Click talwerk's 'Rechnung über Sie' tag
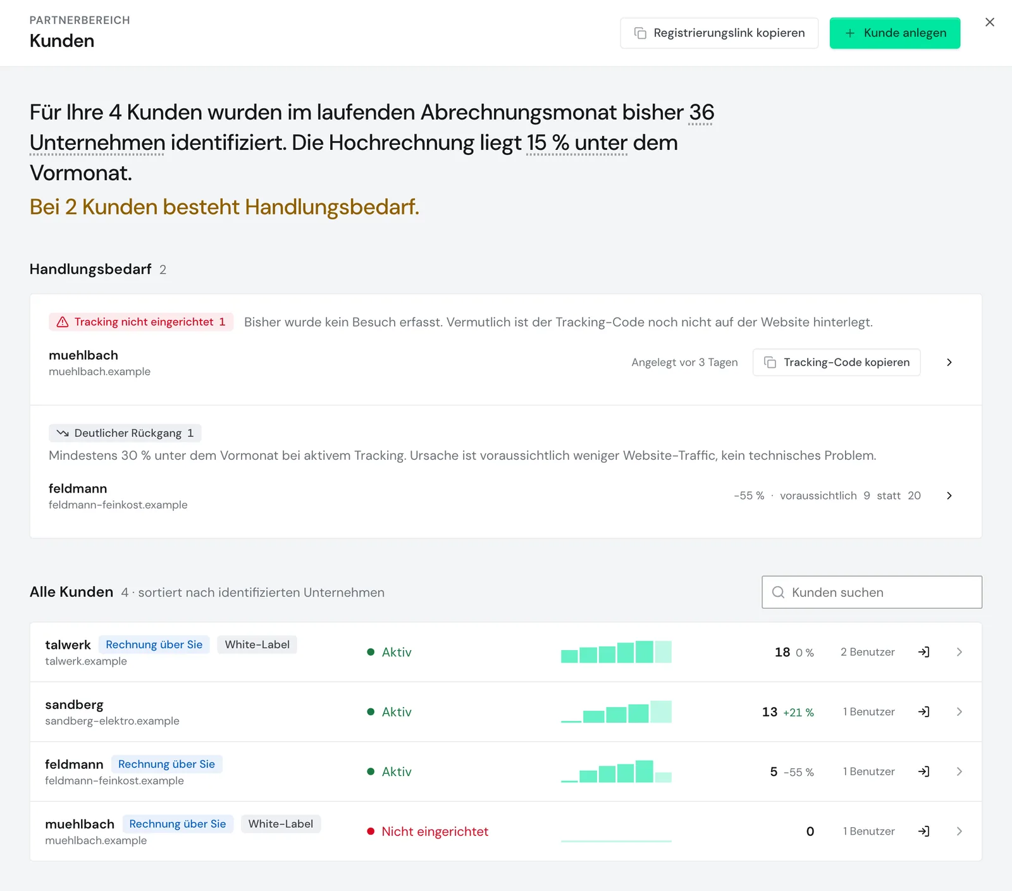Image resolution: width=1012 pixels, height=891 pixels. tap(154, 644)
